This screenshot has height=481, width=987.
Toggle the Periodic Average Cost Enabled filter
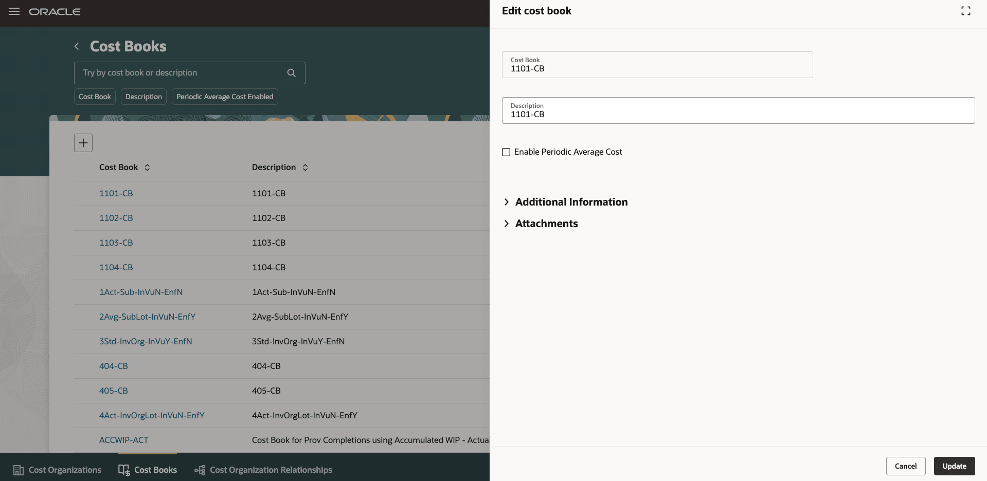[x=224, y=97]
